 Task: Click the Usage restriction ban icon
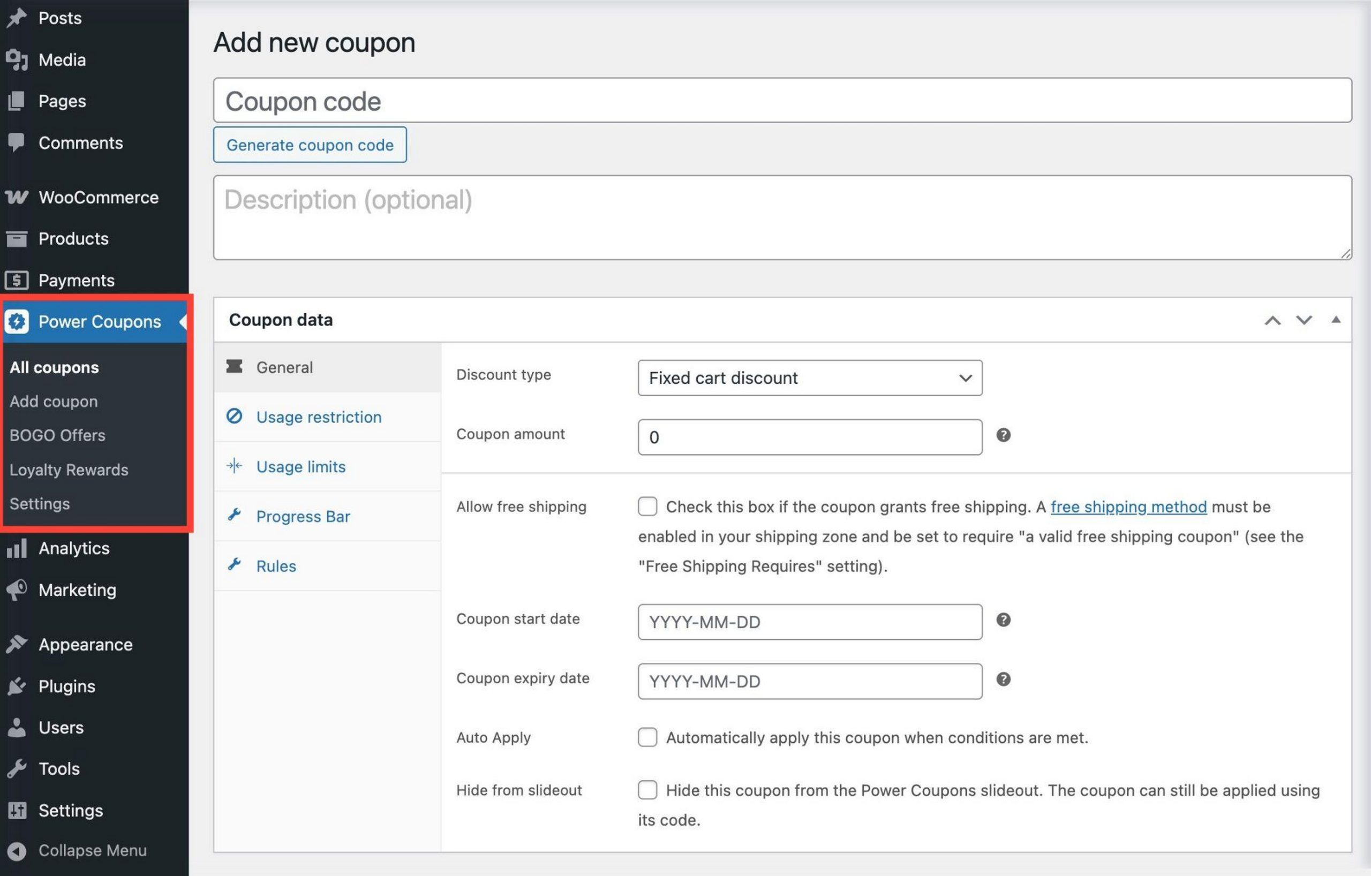234,416
